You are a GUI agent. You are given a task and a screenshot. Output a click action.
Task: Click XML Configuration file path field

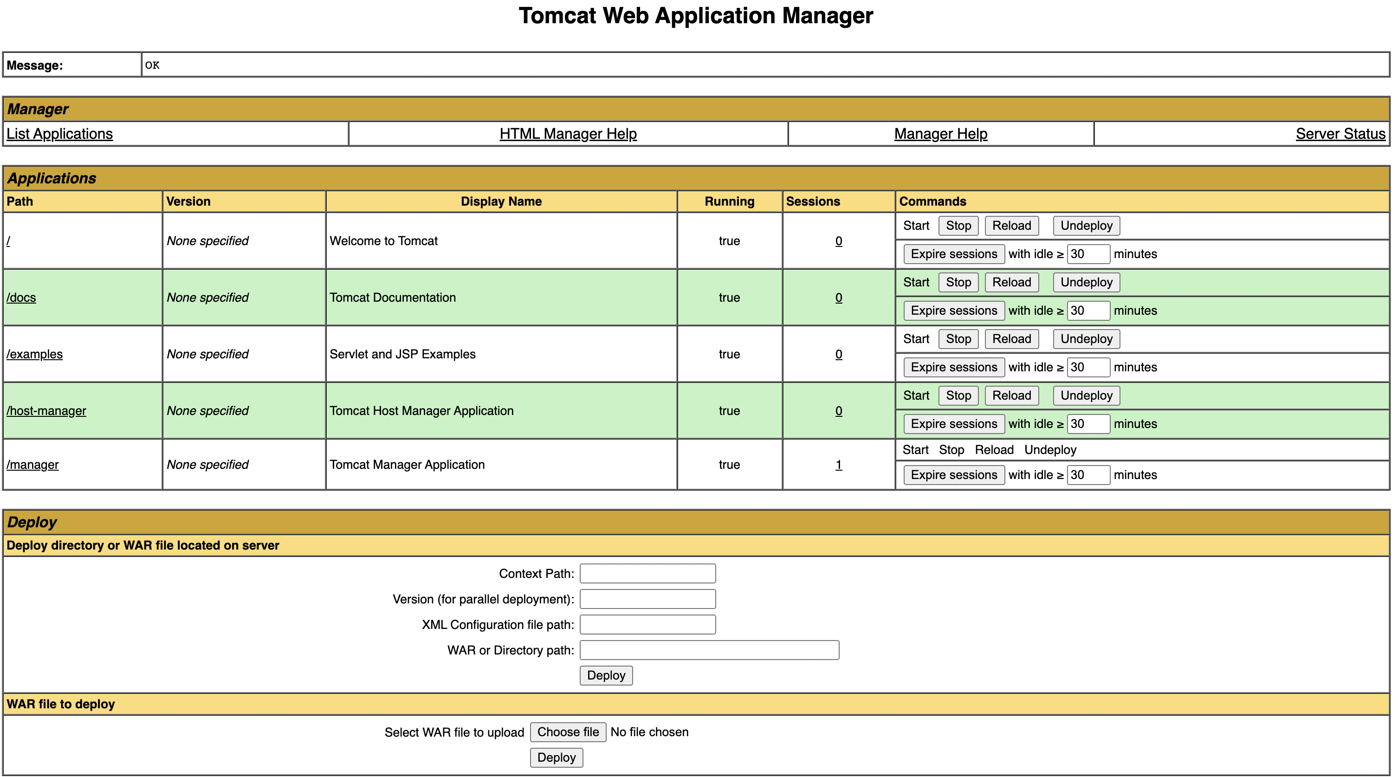click(647, 625)
